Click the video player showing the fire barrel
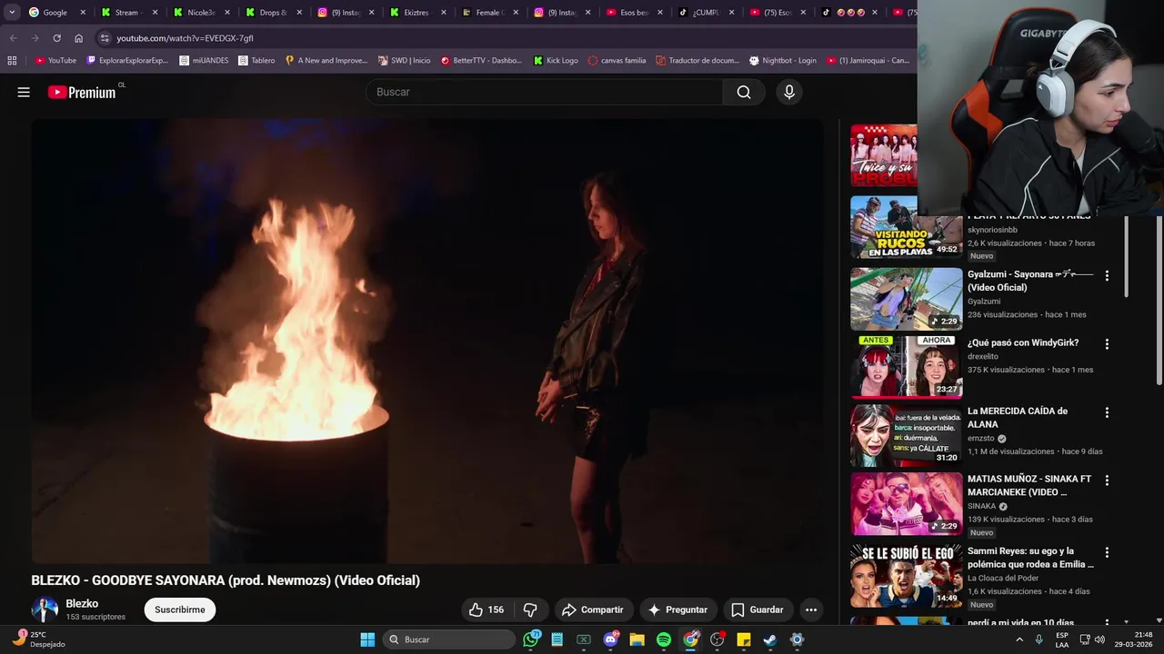Image resolution: width=1164 pixels, height=654 pixels. [x=426, y=341]
